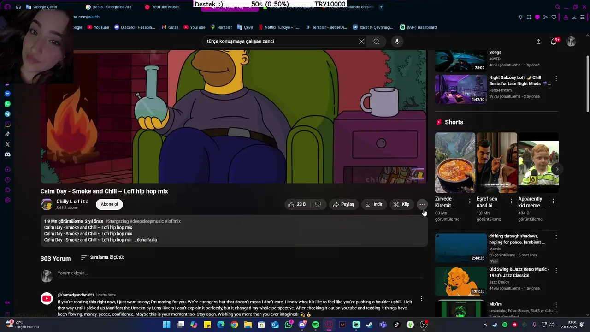
Task: Like the Calm Day video
Action: pyautogui.click(x=297, y=204)
